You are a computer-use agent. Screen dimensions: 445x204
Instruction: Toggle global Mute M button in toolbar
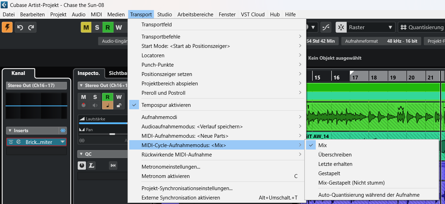click(x=86, y=27)
